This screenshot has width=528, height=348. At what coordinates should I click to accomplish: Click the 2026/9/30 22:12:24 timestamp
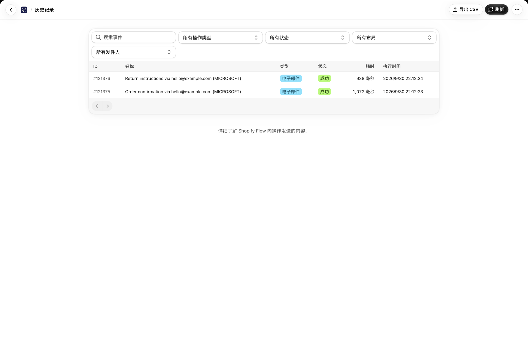[x=403, y=79]
